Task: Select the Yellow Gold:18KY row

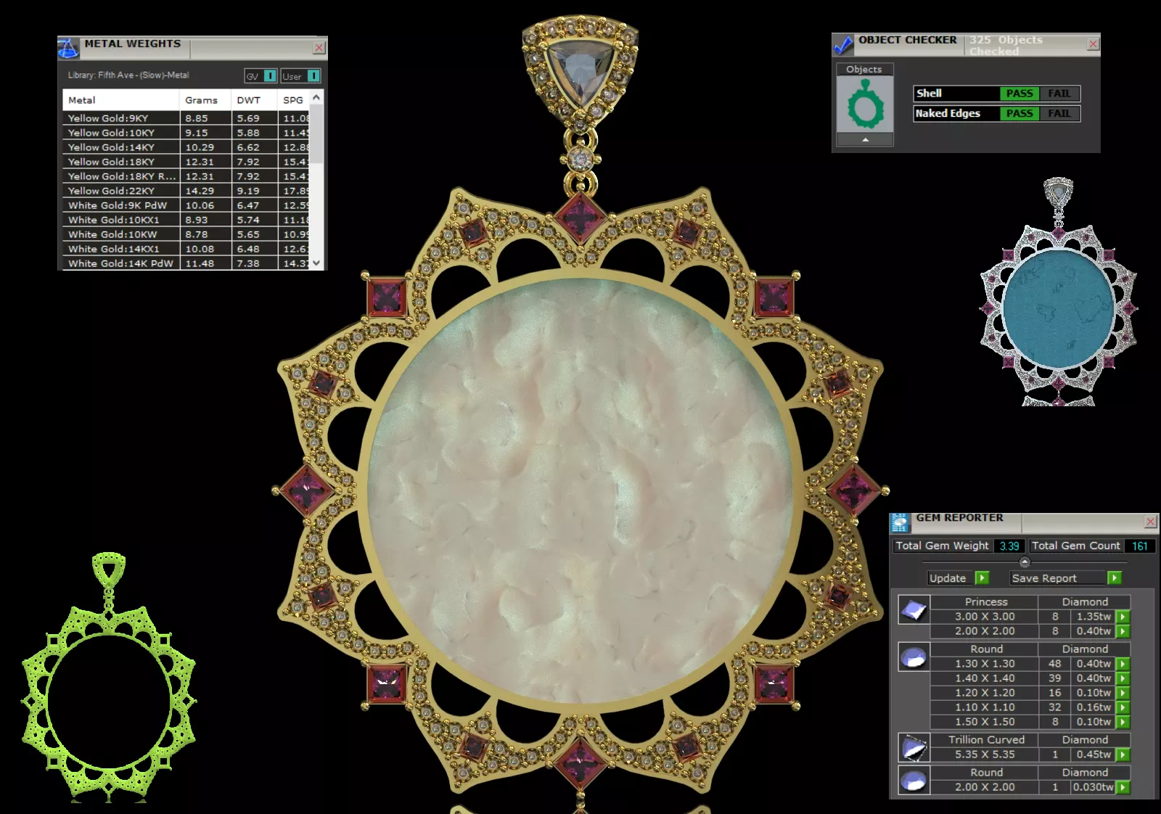Action: click(186, 162)
